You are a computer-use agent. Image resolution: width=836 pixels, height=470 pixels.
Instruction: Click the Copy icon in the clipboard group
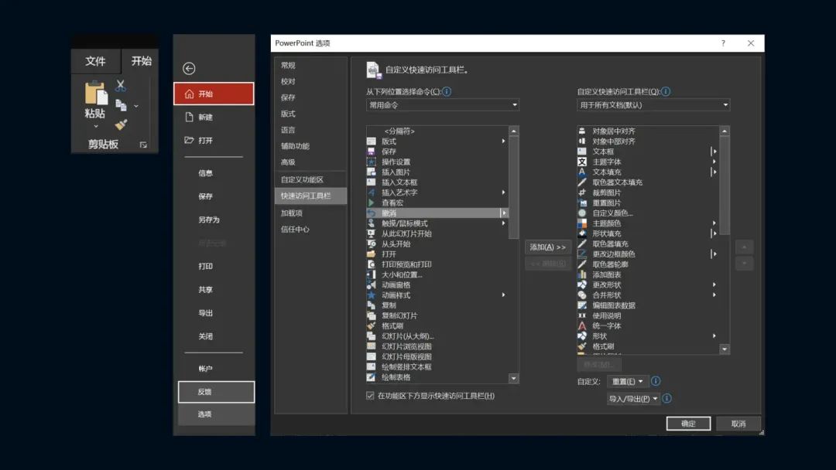point(121,105)
